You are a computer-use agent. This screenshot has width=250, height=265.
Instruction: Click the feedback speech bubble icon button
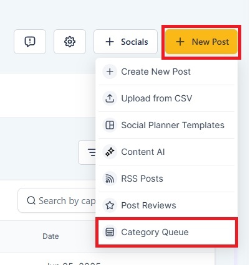click(30, 42)
